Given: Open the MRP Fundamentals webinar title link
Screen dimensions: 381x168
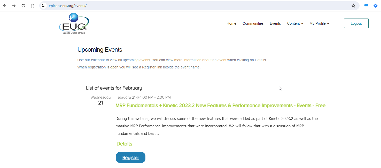Looking at the screenshot, I should tap(220, 105).
